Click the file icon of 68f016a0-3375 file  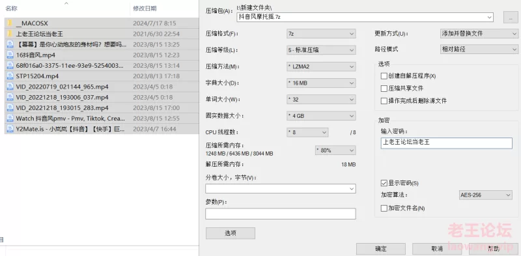click(x=10, y=66)
